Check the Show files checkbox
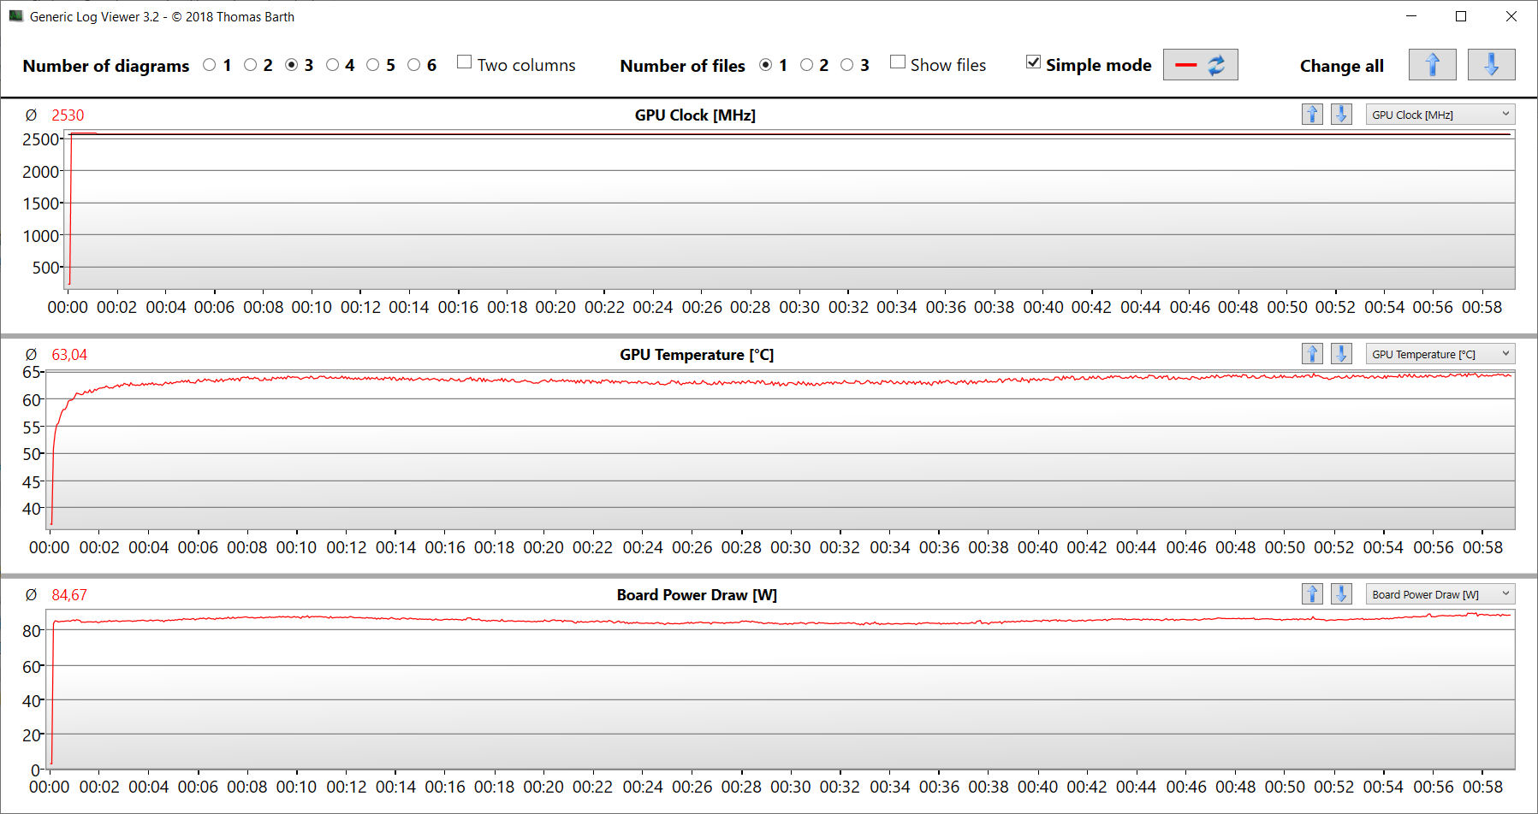Image resolution: width=1538 pixels, height=814 pixels. [x=898, y=62]
